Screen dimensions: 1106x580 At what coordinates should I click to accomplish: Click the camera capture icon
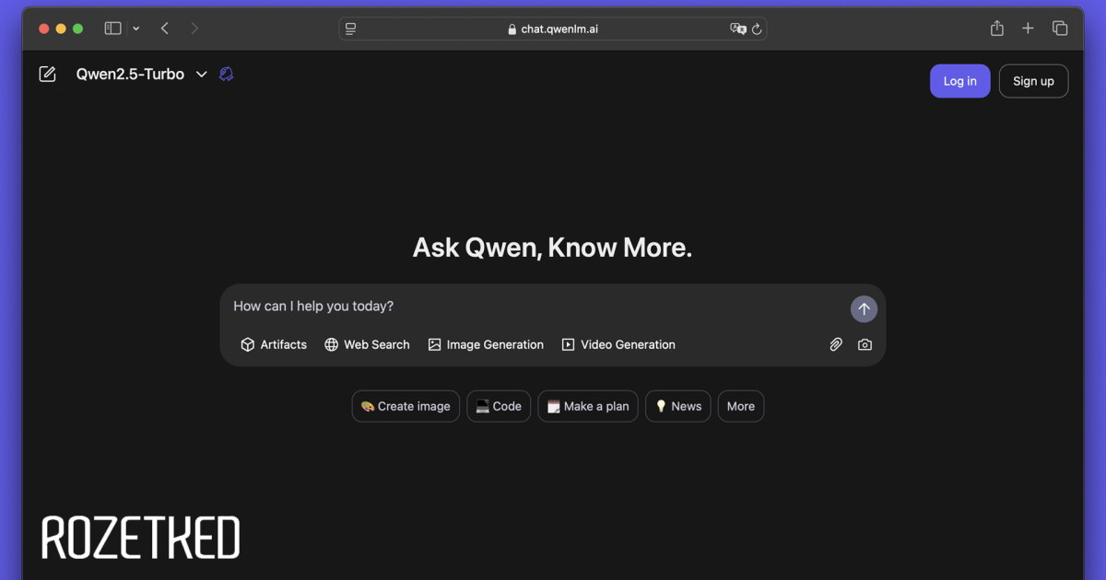[865, 344]
